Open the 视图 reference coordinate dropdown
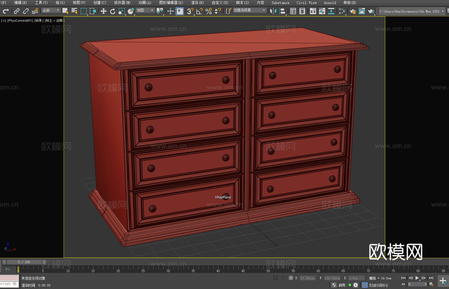449x289 pixels. point(145,10)
